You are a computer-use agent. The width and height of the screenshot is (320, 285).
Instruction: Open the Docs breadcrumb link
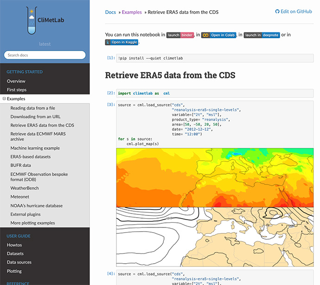pyautogui.click(x=110, y=12)
